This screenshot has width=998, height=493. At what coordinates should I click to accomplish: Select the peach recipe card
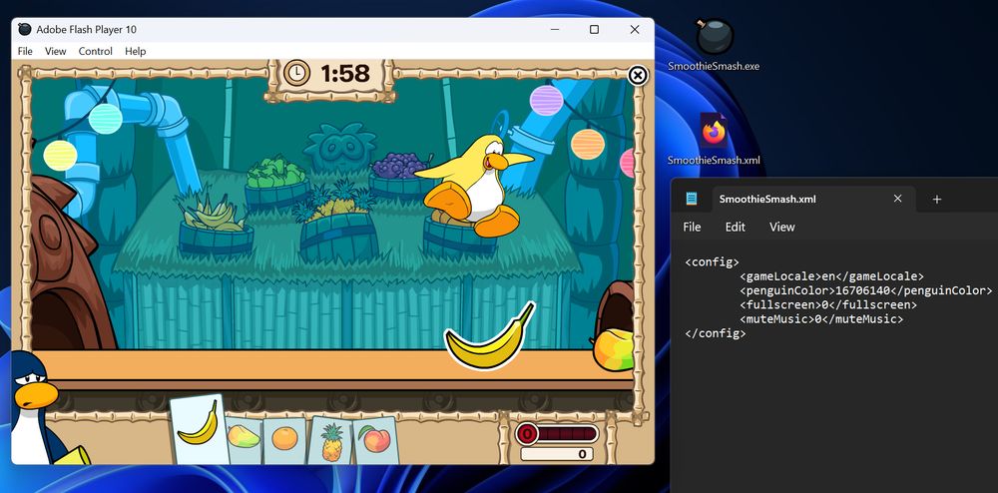click(377, 440)
